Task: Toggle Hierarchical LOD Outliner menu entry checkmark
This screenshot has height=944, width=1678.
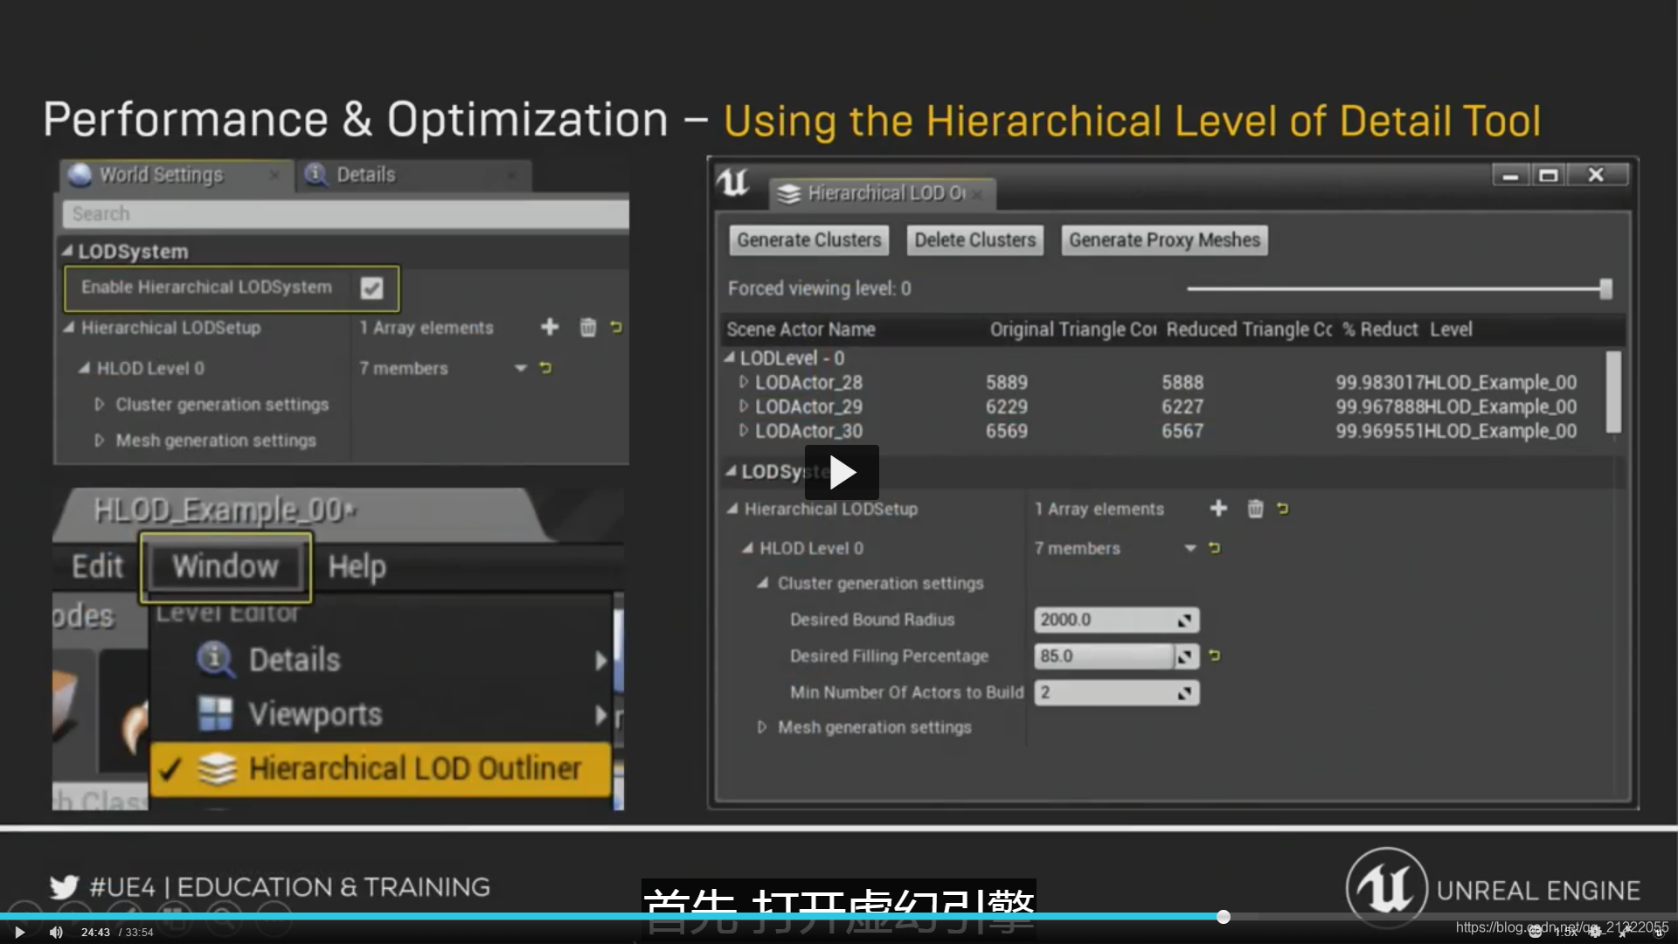Action: click(170, 769)
